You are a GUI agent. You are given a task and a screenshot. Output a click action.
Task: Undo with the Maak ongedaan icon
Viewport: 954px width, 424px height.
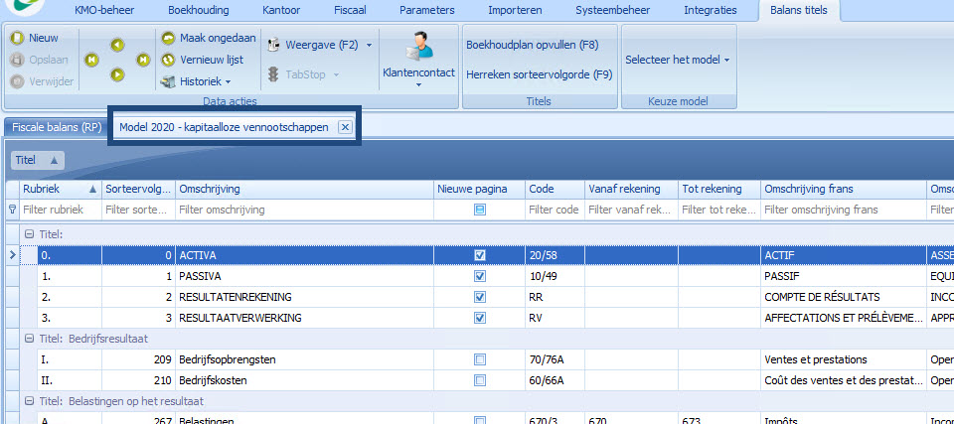coord(168,38)
